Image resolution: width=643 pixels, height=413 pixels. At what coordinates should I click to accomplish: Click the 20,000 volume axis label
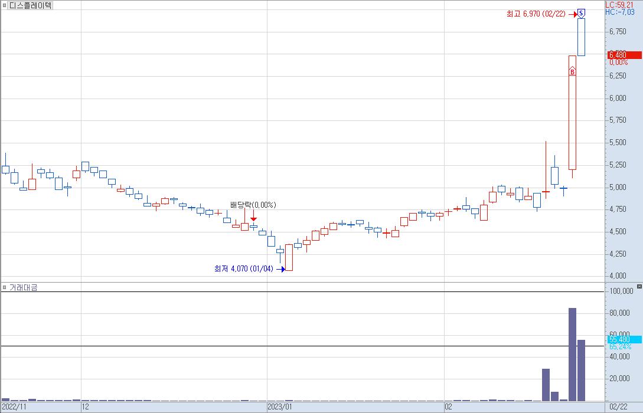pyautogui.click(x=619, y=378)
